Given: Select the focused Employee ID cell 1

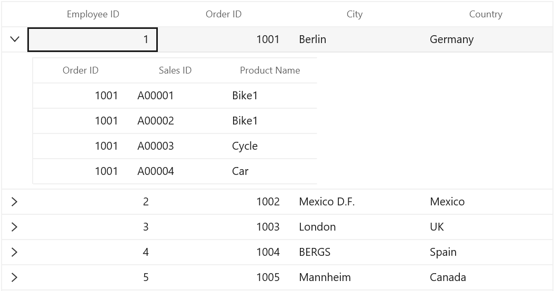Looking at the screenshot, I should (93, 39).
